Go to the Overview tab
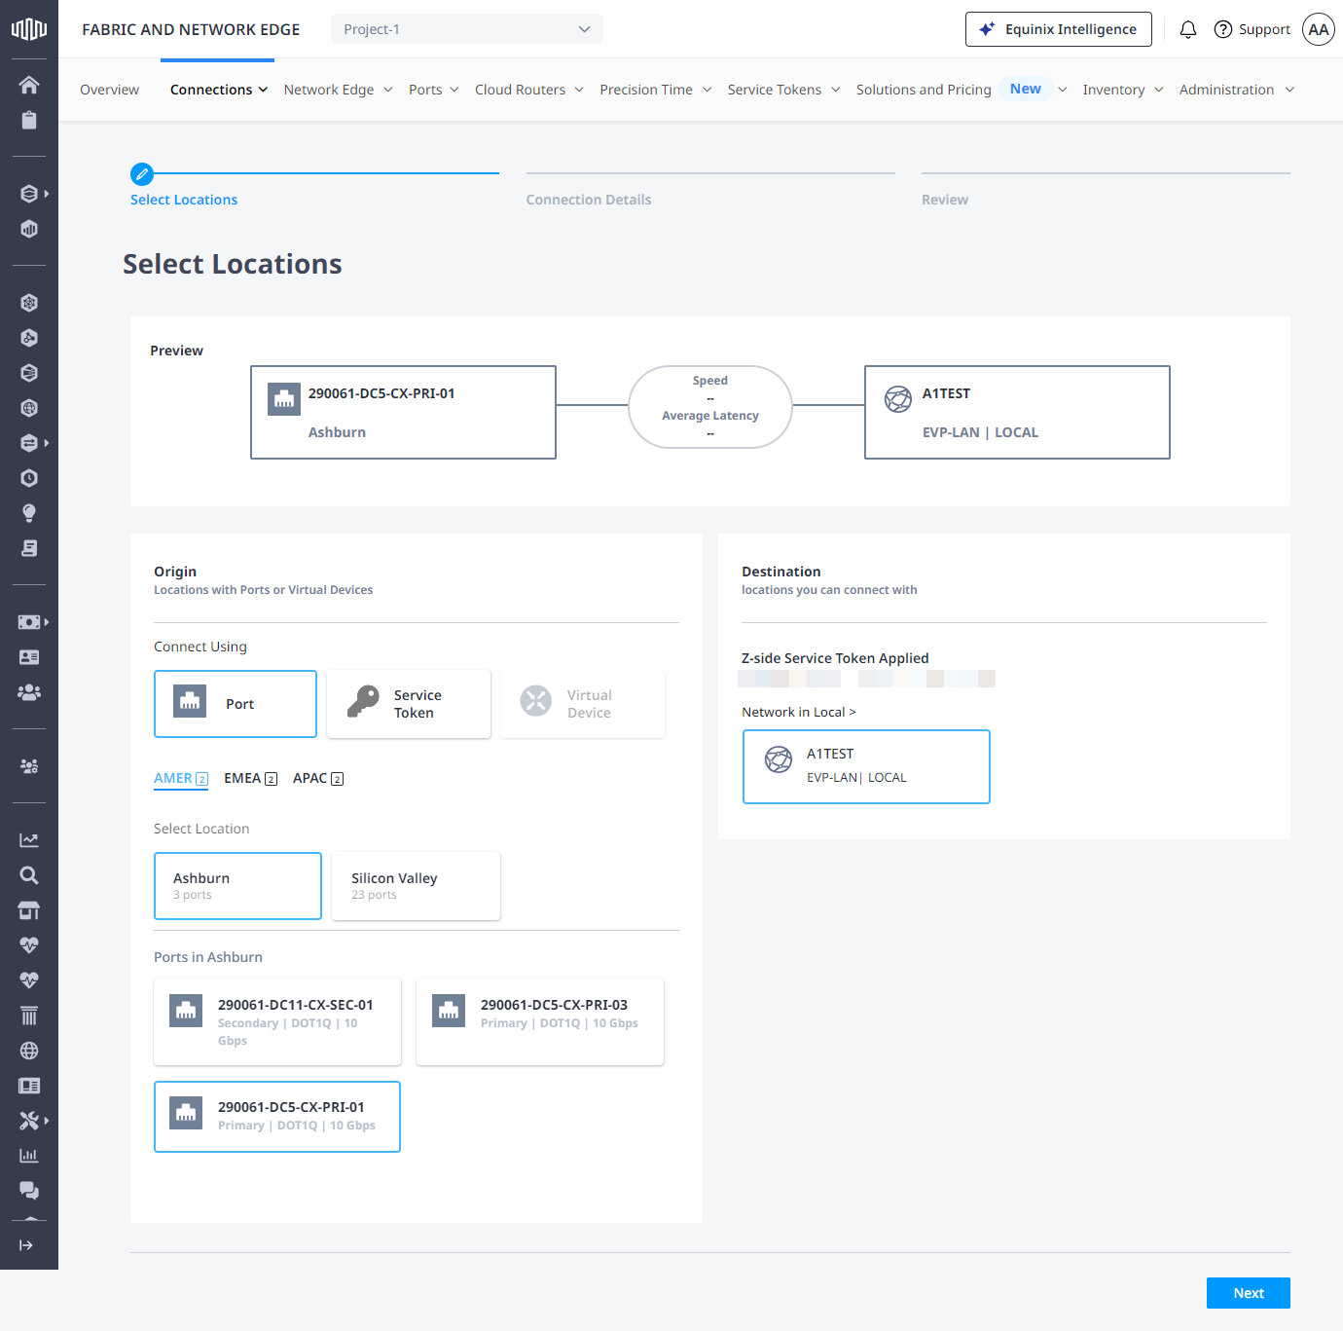The height and width of the screenshot is (1331, 1343). (x=109, y=90)
